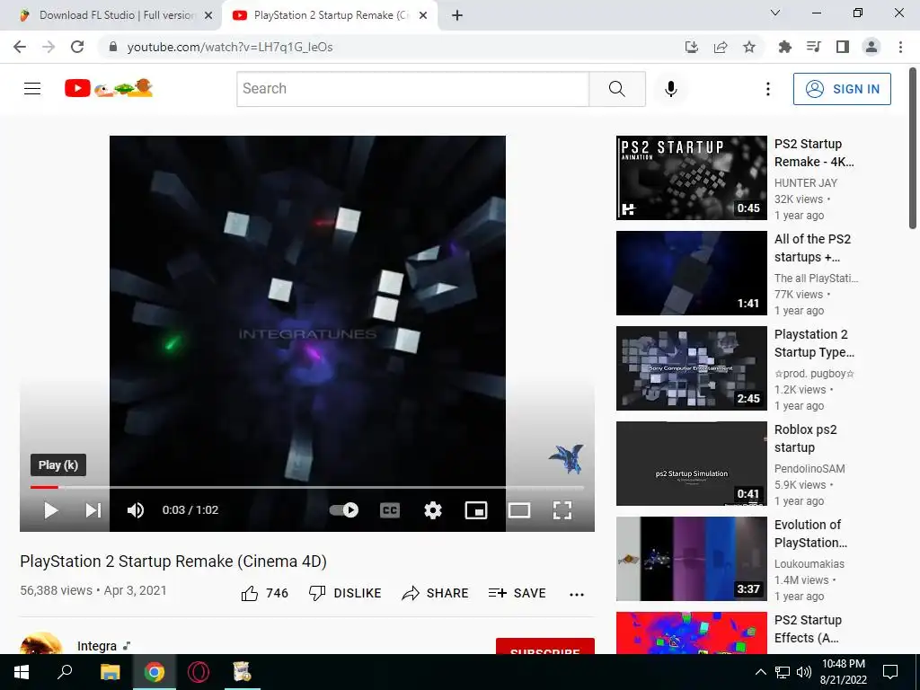Open Chrome side panel icon
The width and height of the screenshot is (920, 690).
coord(843,47)
